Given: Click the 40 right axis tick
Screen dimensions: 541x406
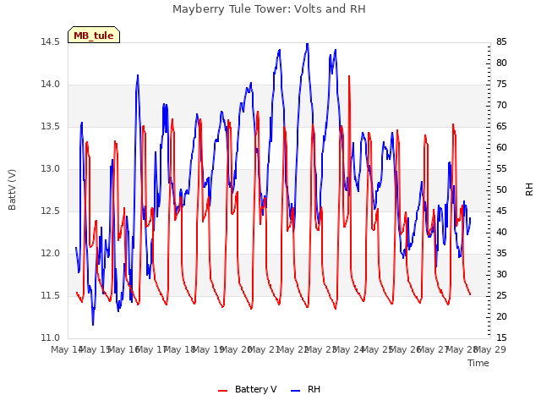Looking at the screenshot, I should 501,232.
